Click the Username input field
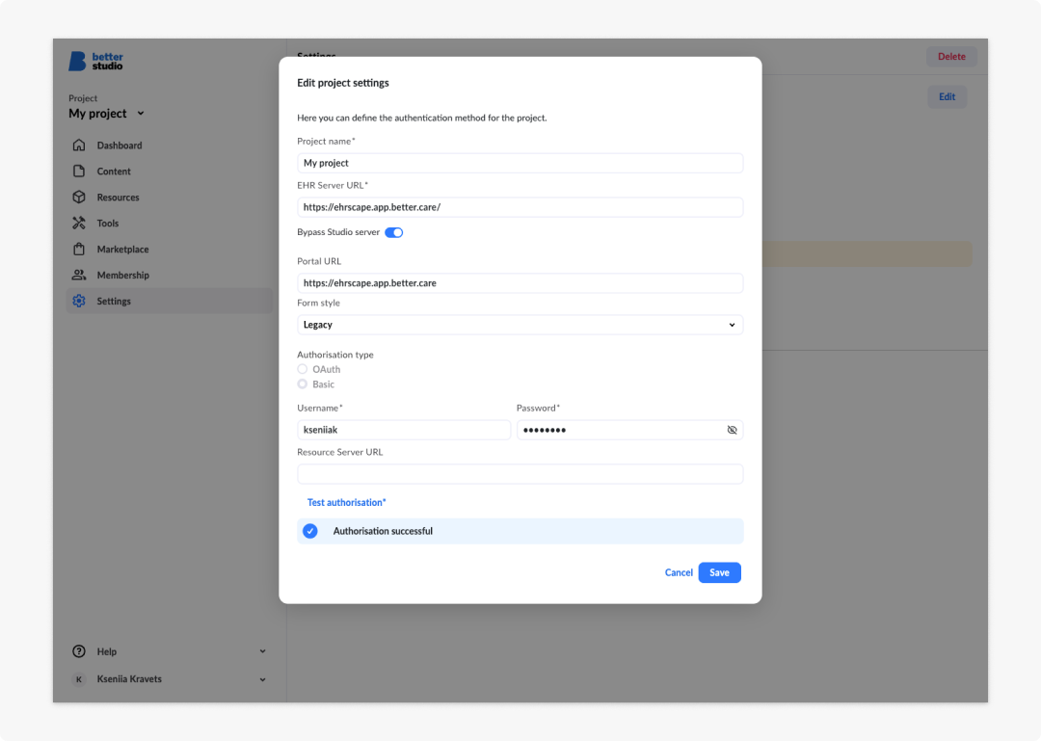This screenshot has width=1041, height=741. click(x=404, y=431)
